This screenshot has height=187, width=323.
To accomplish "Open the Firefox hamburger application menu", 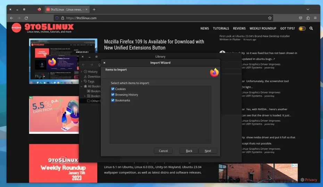I will [315, 18].
